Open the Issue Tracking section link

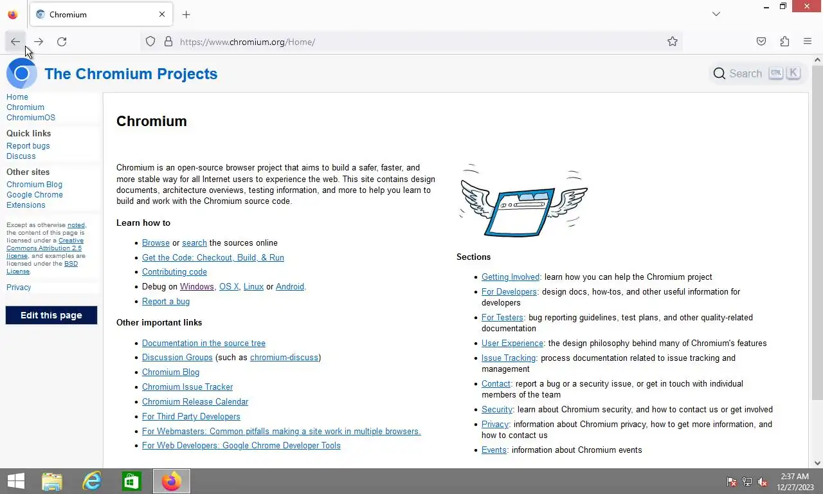[509, 358]
